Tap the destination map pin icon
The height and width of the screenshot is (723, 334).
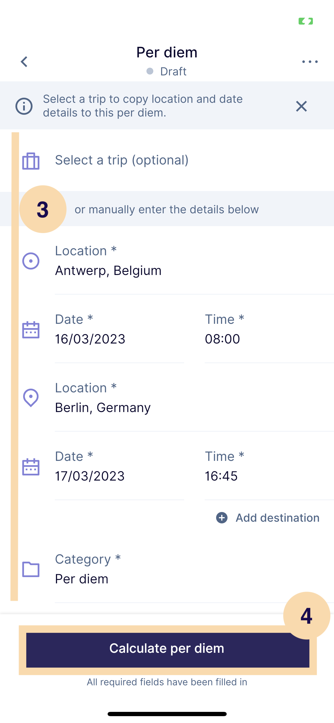click(x=31, y=397)
